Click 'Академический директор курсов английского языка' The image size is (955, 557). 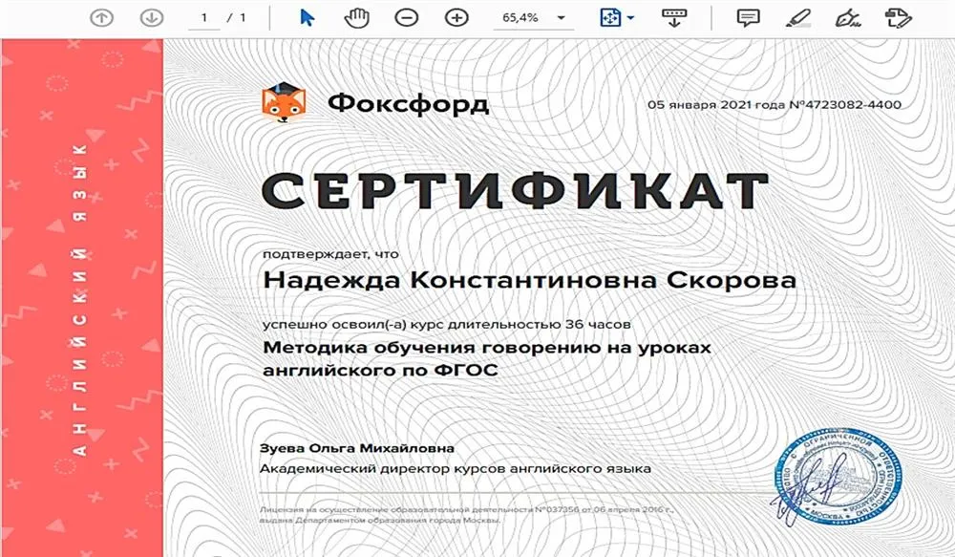[456, 469]
